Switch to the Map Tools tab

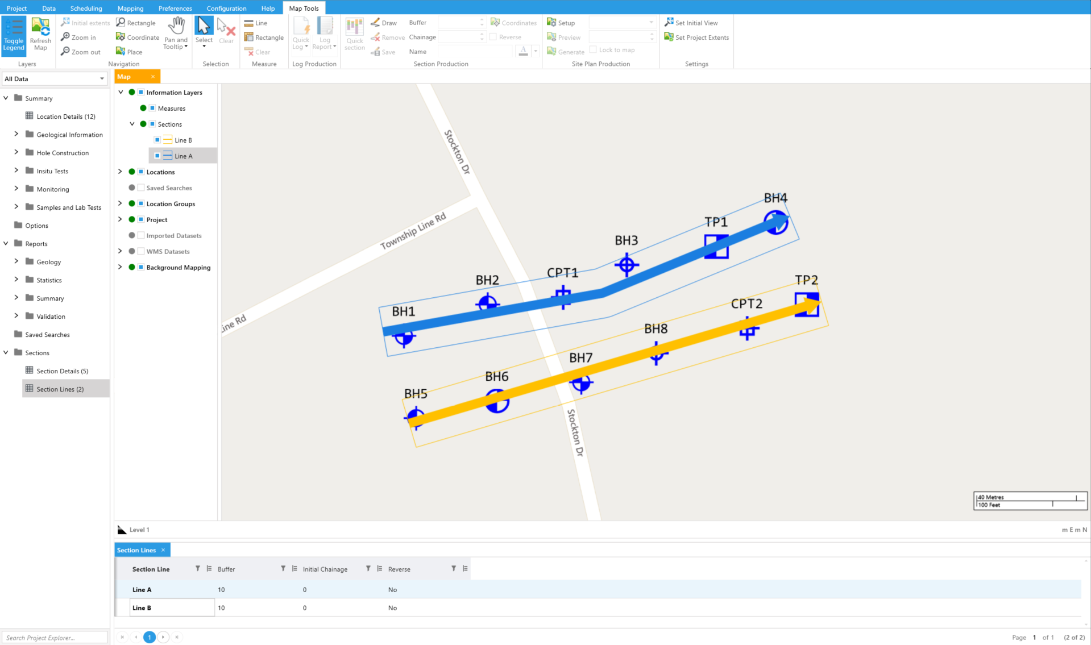304,8
